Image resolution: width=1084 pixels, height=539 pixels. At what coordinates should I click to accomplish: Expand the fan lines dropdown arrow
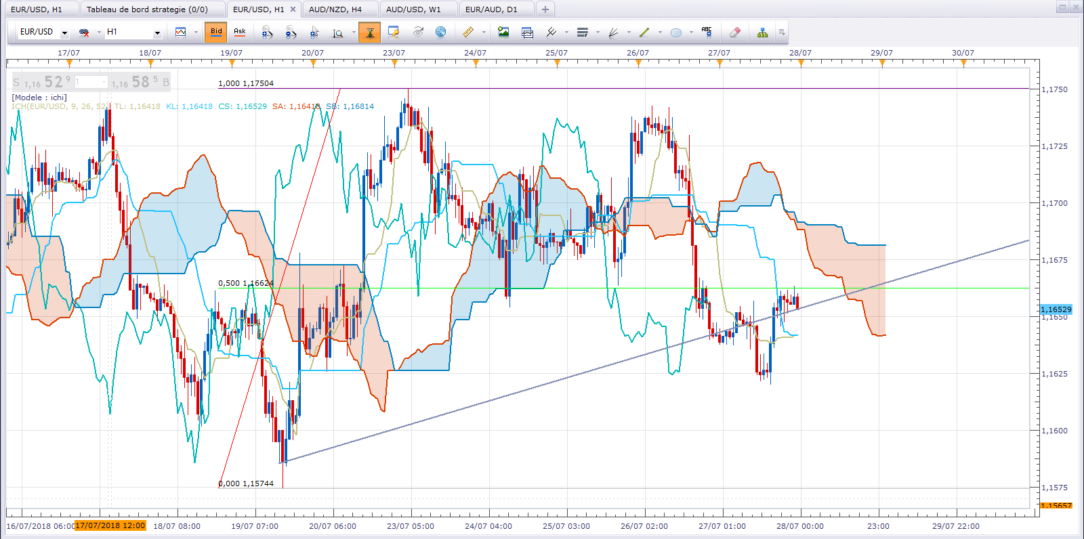coord(629,32)
